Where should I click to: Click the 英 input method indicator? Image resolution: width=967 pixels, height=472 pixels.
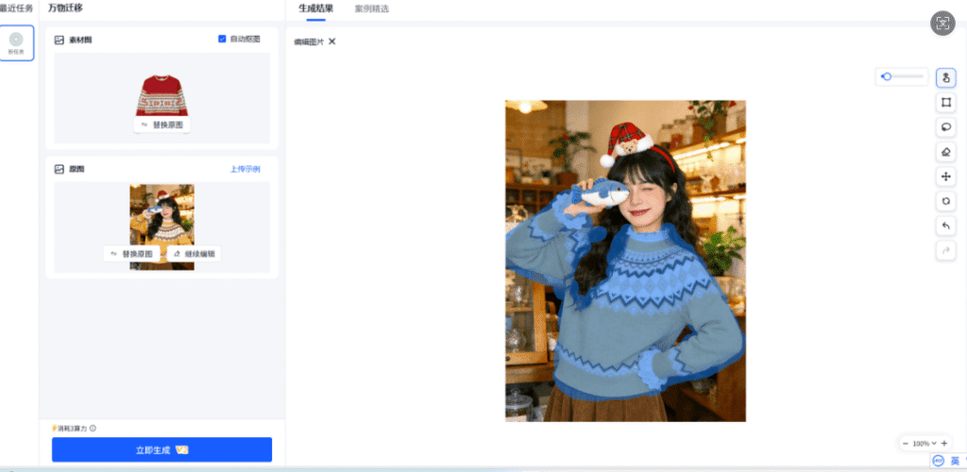(x=955, y=461)
